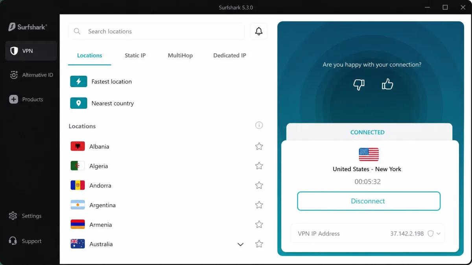The image size is (472, 265).
Task: Click the VPN shield icon
Action: pyautogui.click(x=14, y=51)
